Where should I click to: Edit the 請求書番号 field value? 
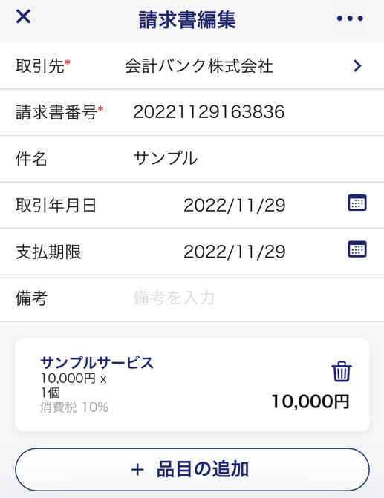click(x=209, y=112)
